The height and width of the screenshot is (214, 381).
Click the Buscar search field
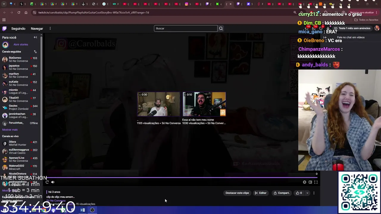186,29
